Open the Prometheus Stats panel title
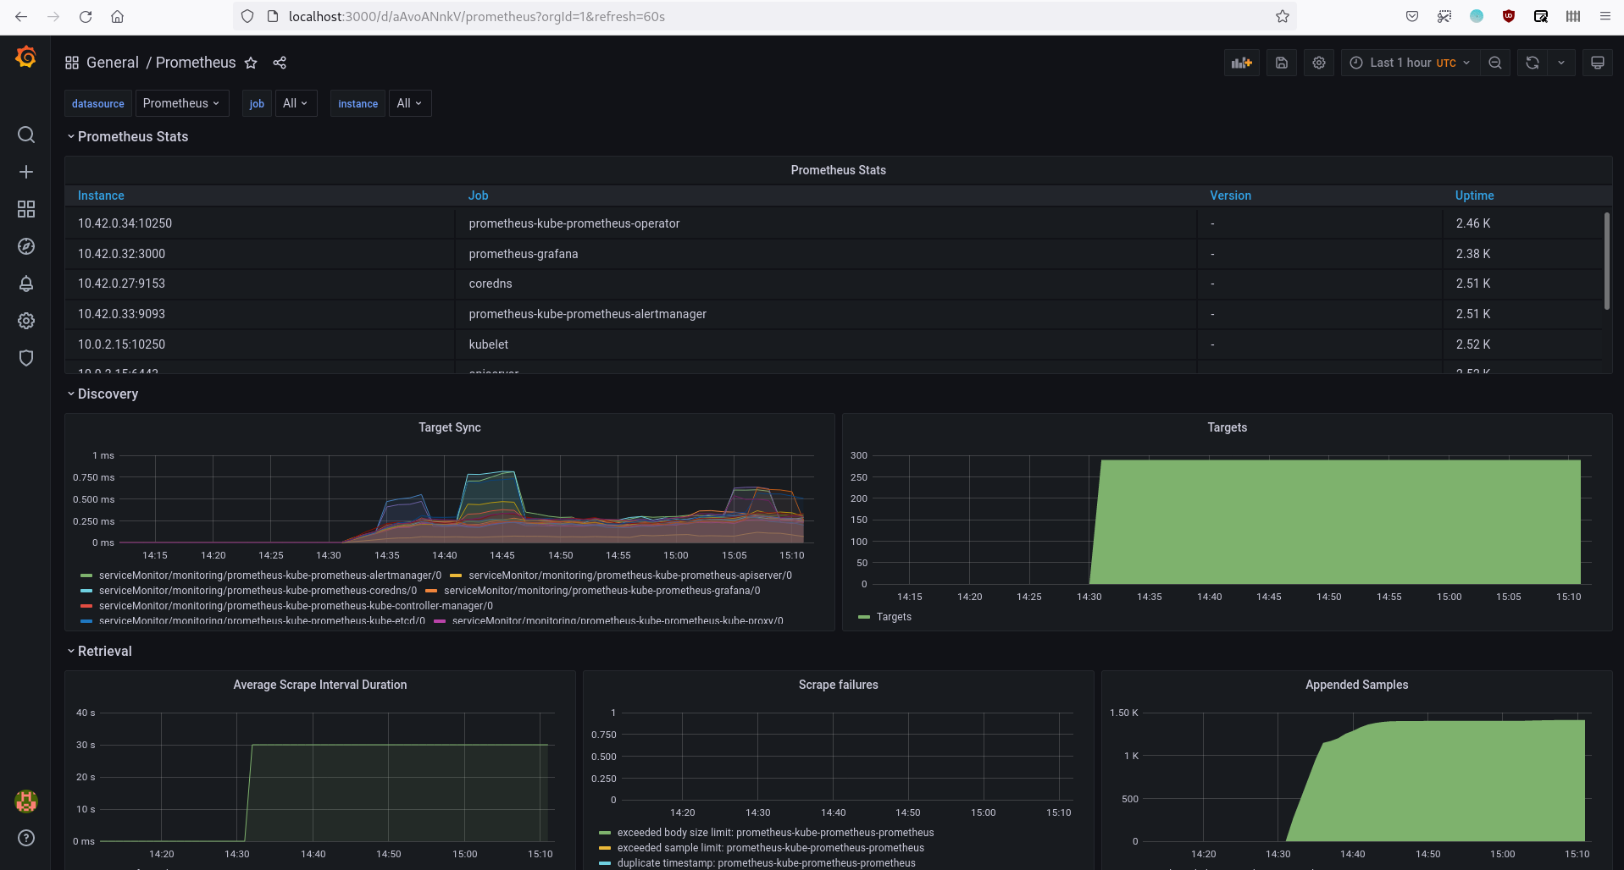 pos(838,170)
